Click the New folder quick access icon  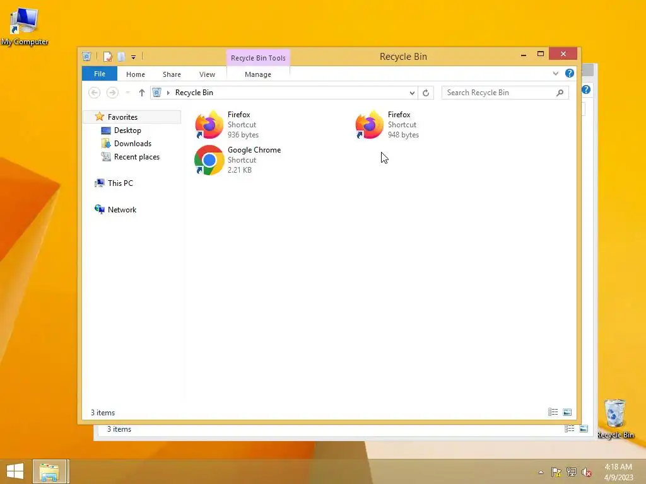pos(121,56)
